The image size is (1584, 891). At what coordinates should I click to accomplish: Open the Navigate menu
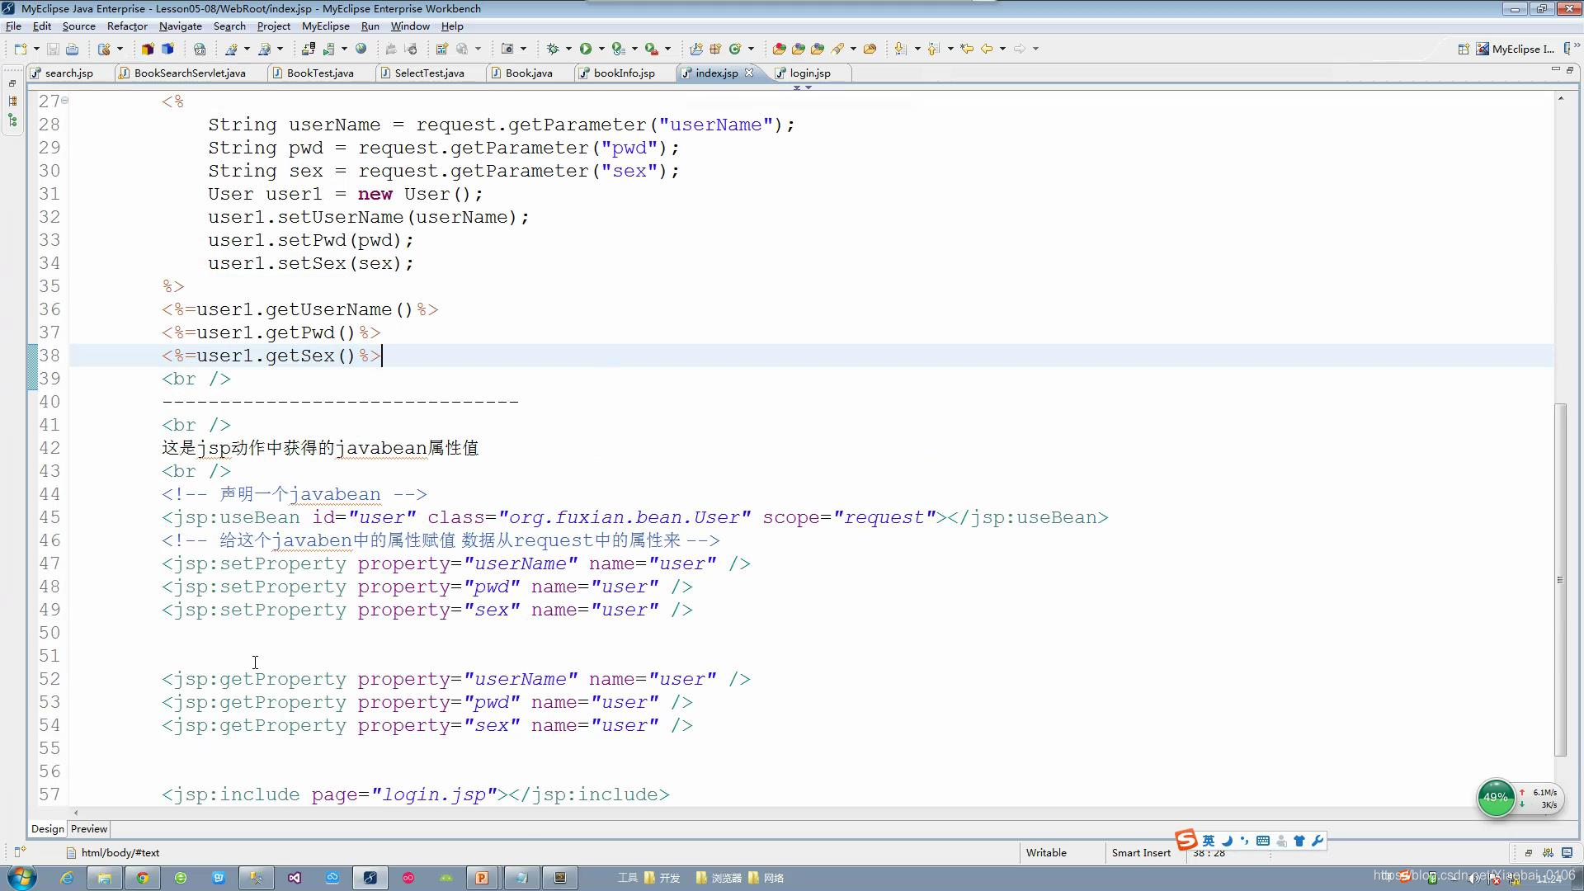(180, 26)
